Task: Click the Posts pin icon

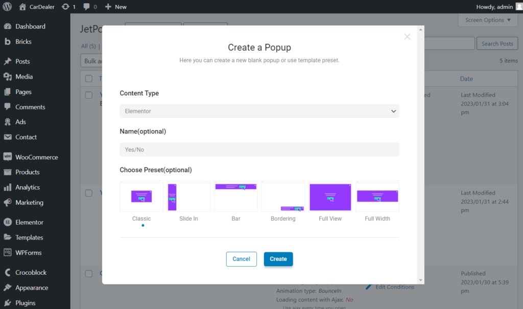Action: coord(8,61)
